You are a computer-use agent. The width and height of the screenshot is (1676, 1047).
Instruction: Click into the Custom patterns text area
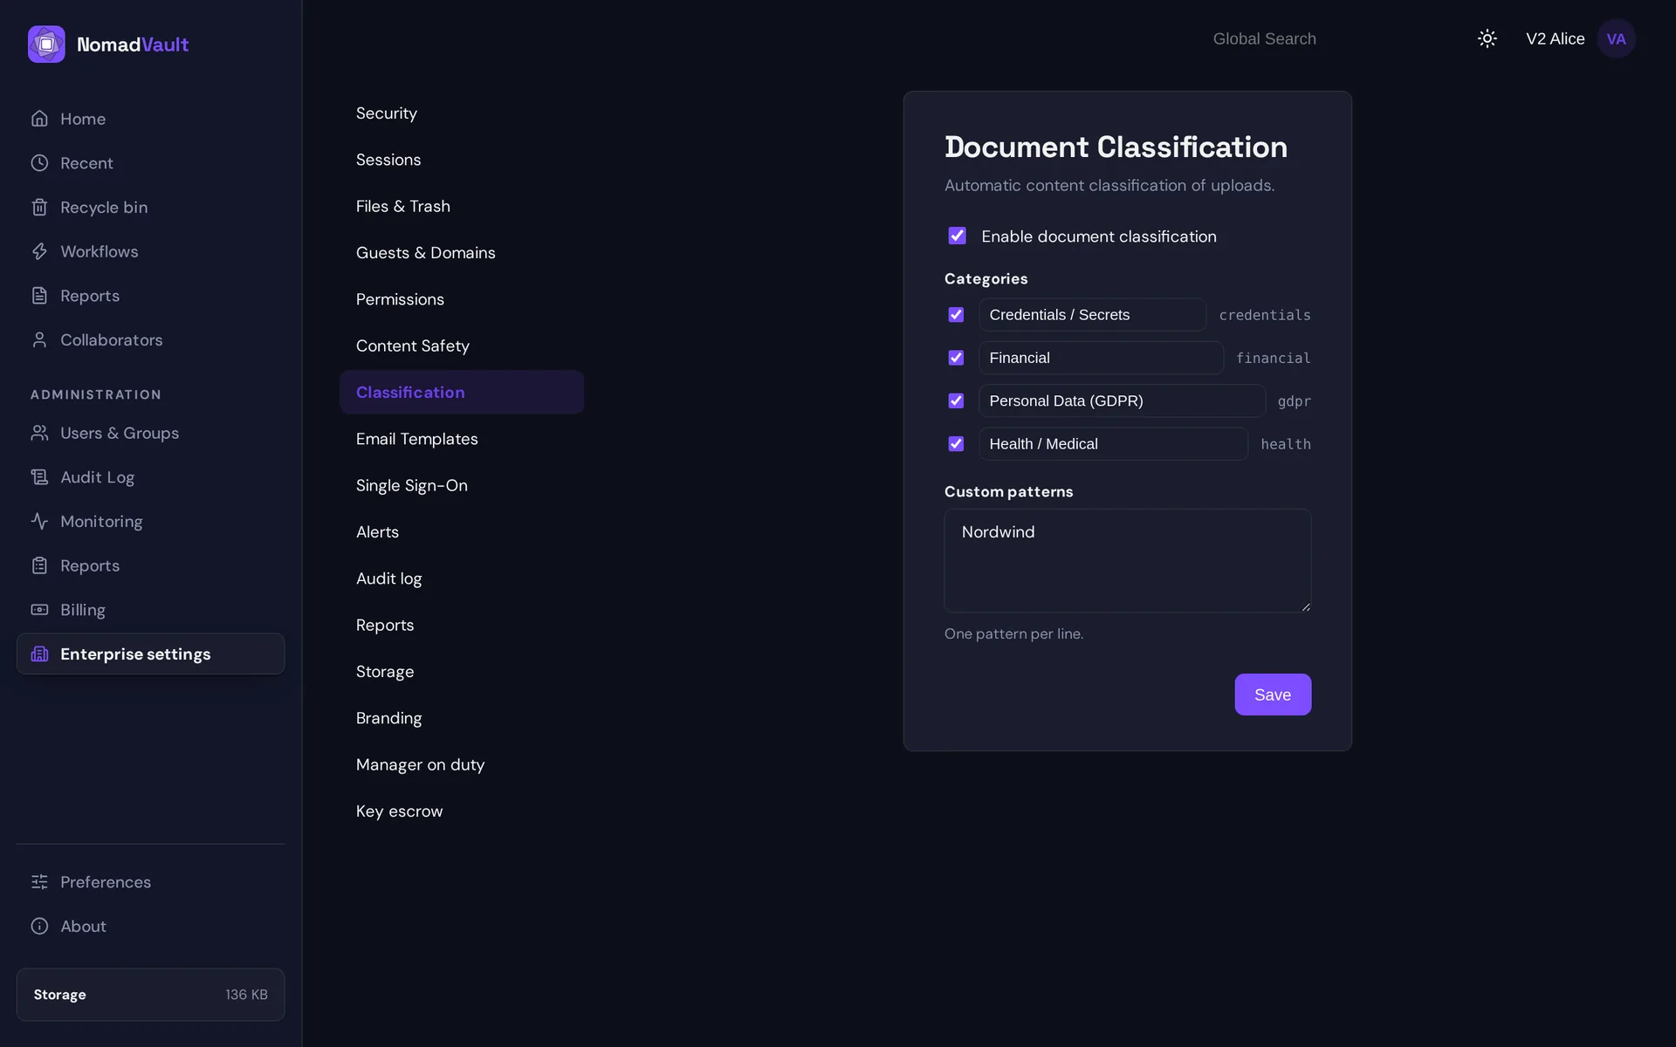coord(1127,560)
